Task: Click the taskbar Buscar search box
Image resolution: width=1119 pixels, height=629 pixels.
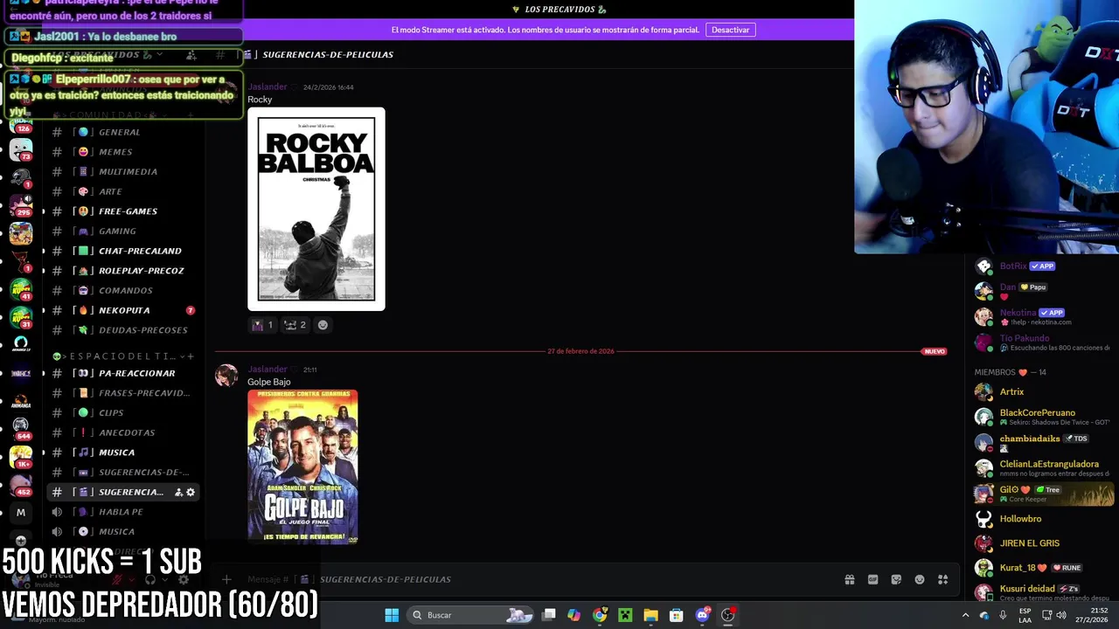Action: pos(472,615)
